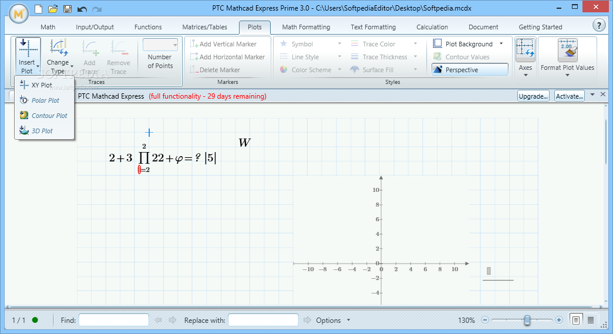Click Delete Marker
The height and width of the screenshot is (334, 613).
coord(215,70)
